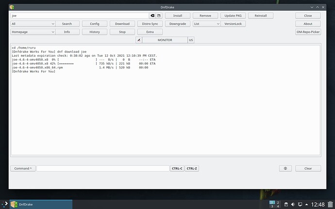Image resolution: width=335 pixels, height=209 pixels.
Task: Click the 'Last metadata expiration check' line
Action: [84, 55]
